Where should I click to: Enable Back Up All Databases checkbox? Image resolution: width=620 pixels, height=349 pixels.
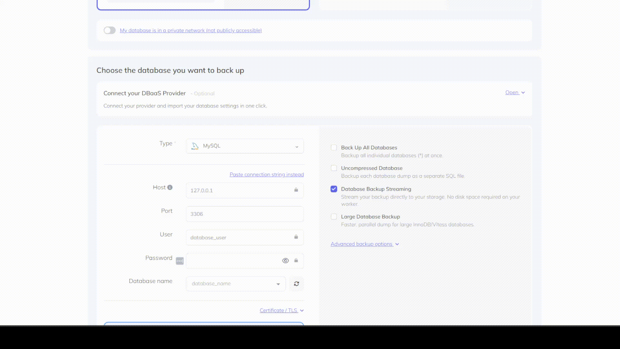point(334,148)
